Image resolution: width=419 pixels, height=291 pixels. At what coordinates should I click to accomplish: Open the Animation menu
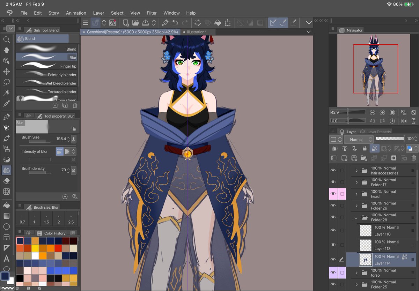click(x=76, y=13)
